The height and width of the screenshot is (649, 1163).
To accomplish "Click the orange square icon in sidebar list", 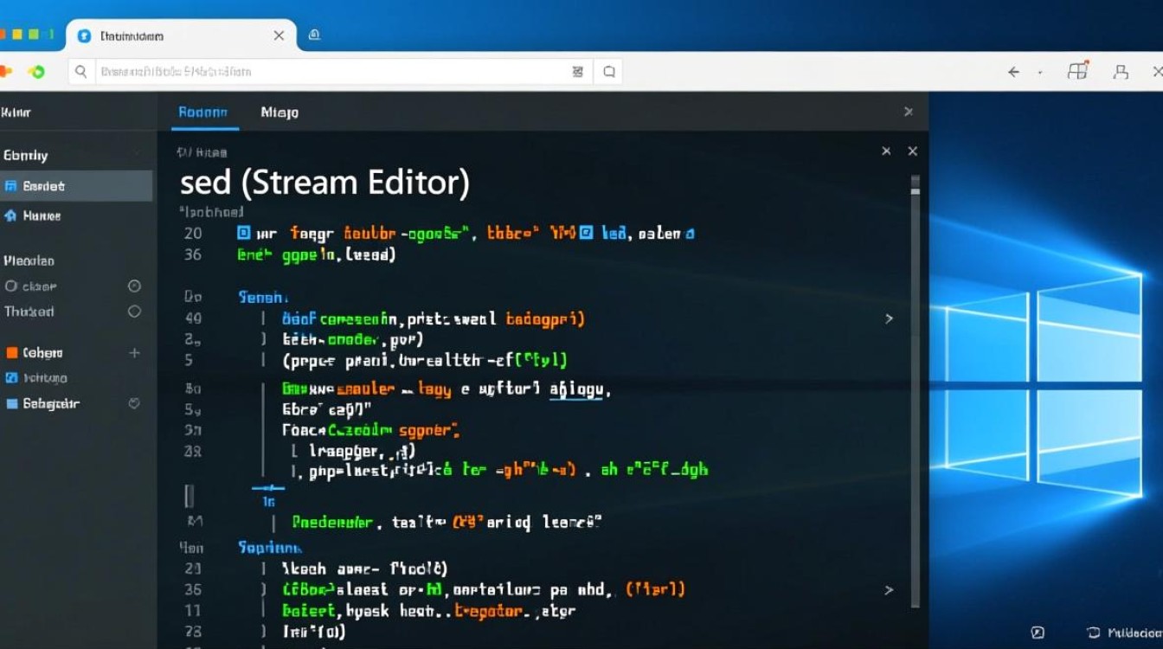I will point(11,353).
